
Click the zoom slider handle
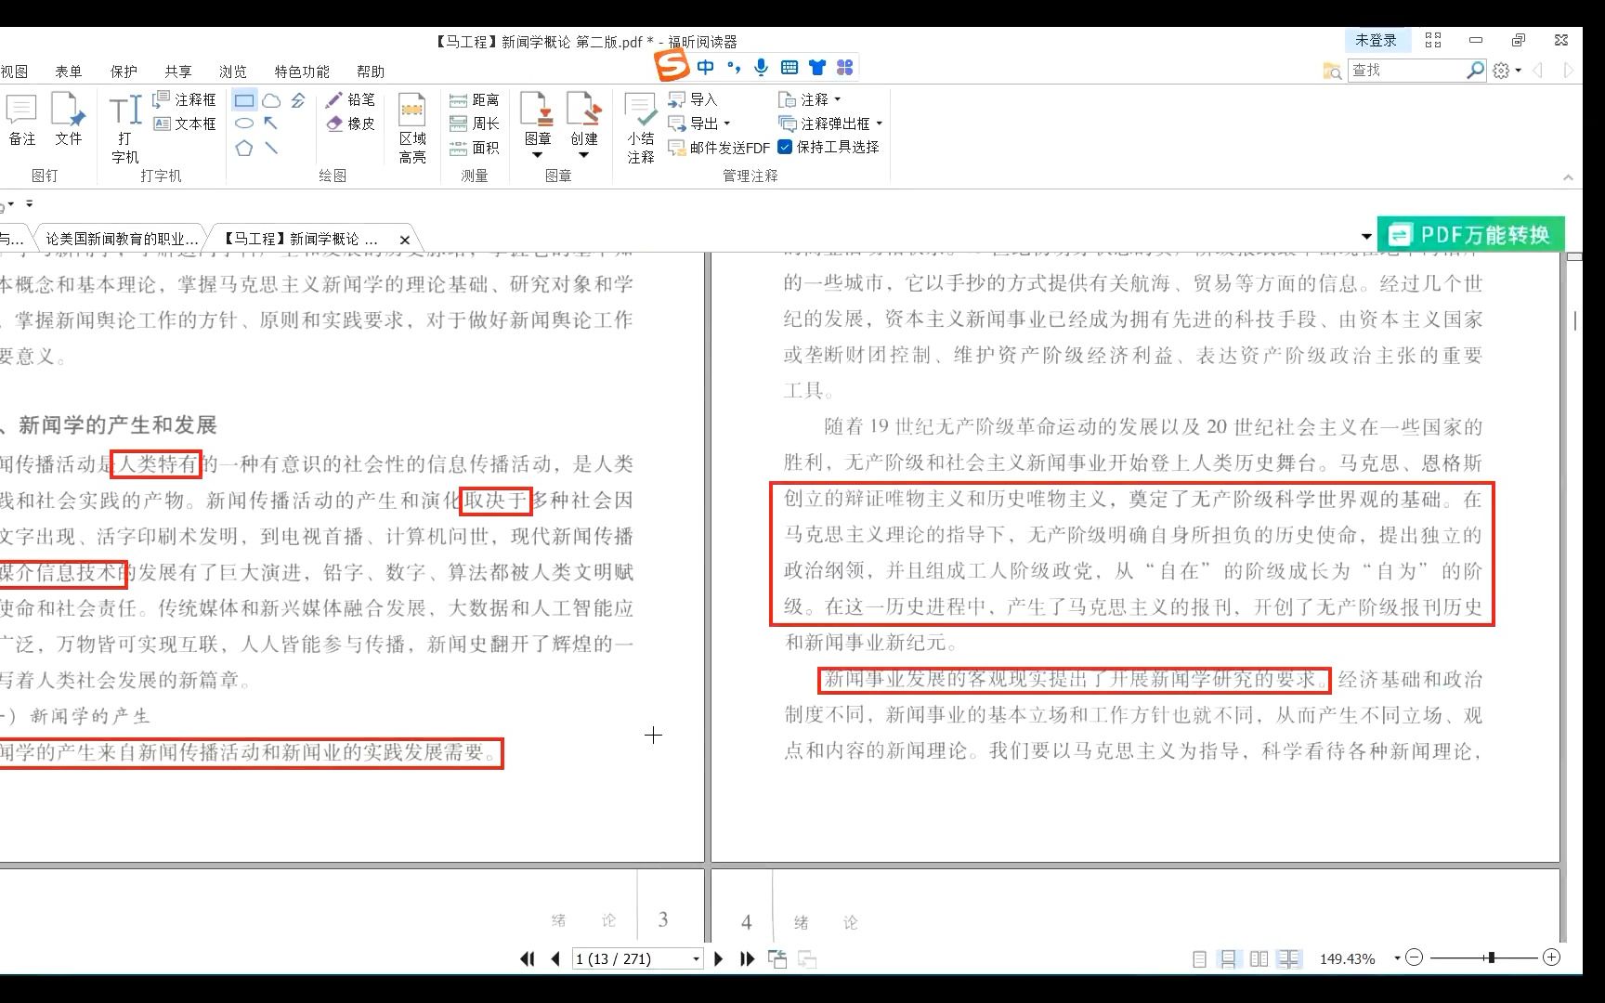click(1491, 957)
